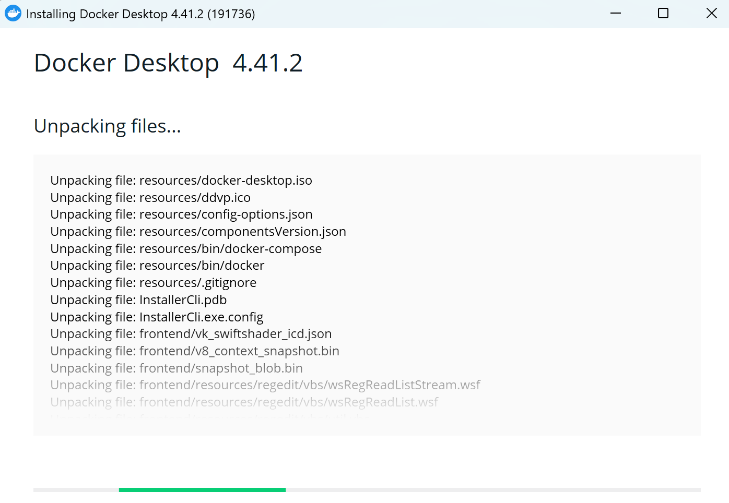Select the resources/.gitignore entry

point(154,283)
